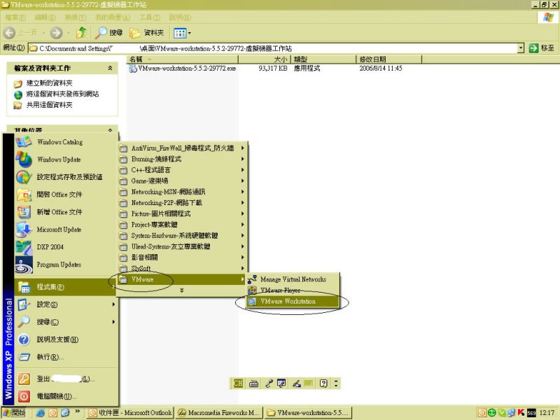
Task: Click the Go (移至) button
Action: click(x=541, y=48)
